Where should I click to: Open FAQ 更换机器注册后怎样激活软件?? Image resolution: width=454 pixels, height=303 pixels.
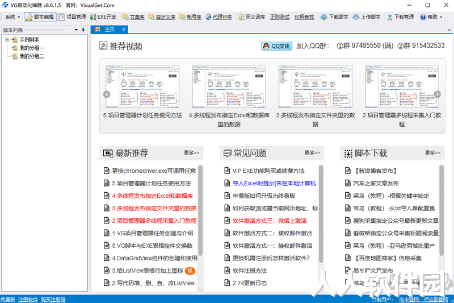pyautogui.click(x=271, y=258)
